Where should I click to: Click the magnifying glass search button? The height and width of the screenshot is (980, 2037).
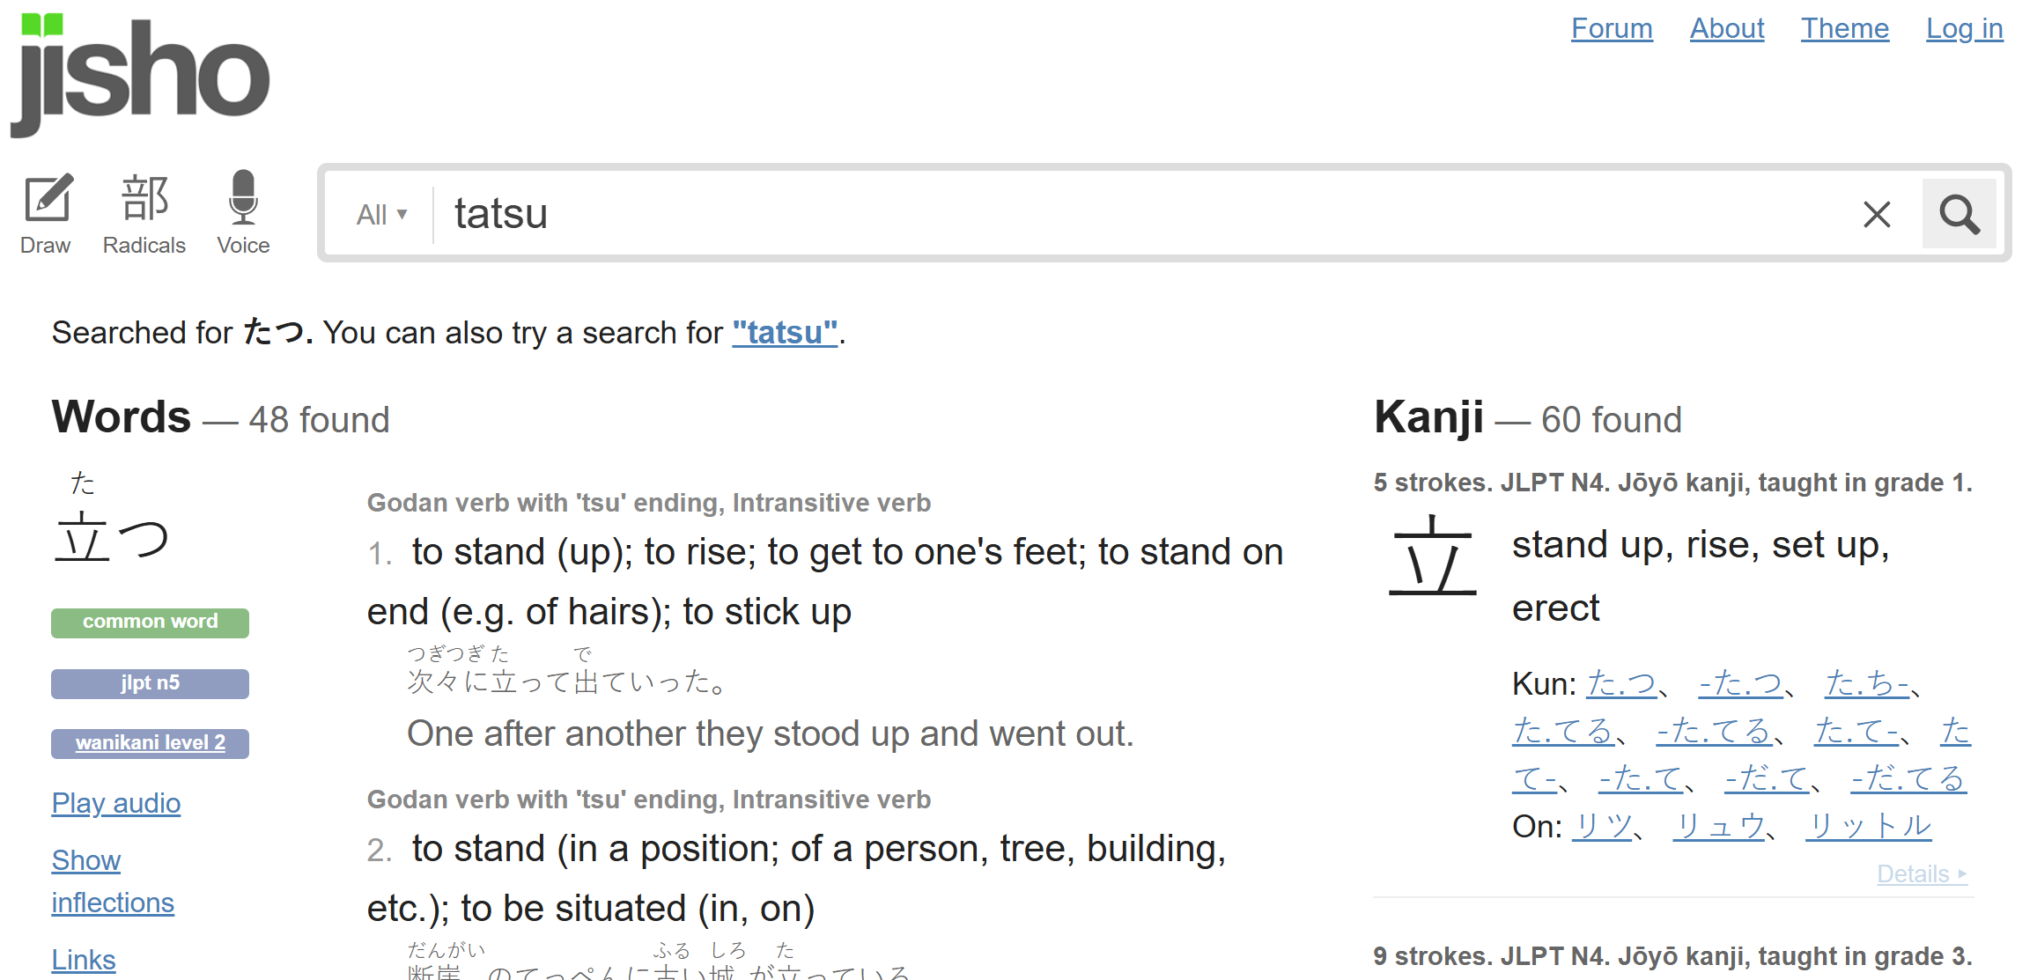pyautogui.click(x=1960, y=214)
